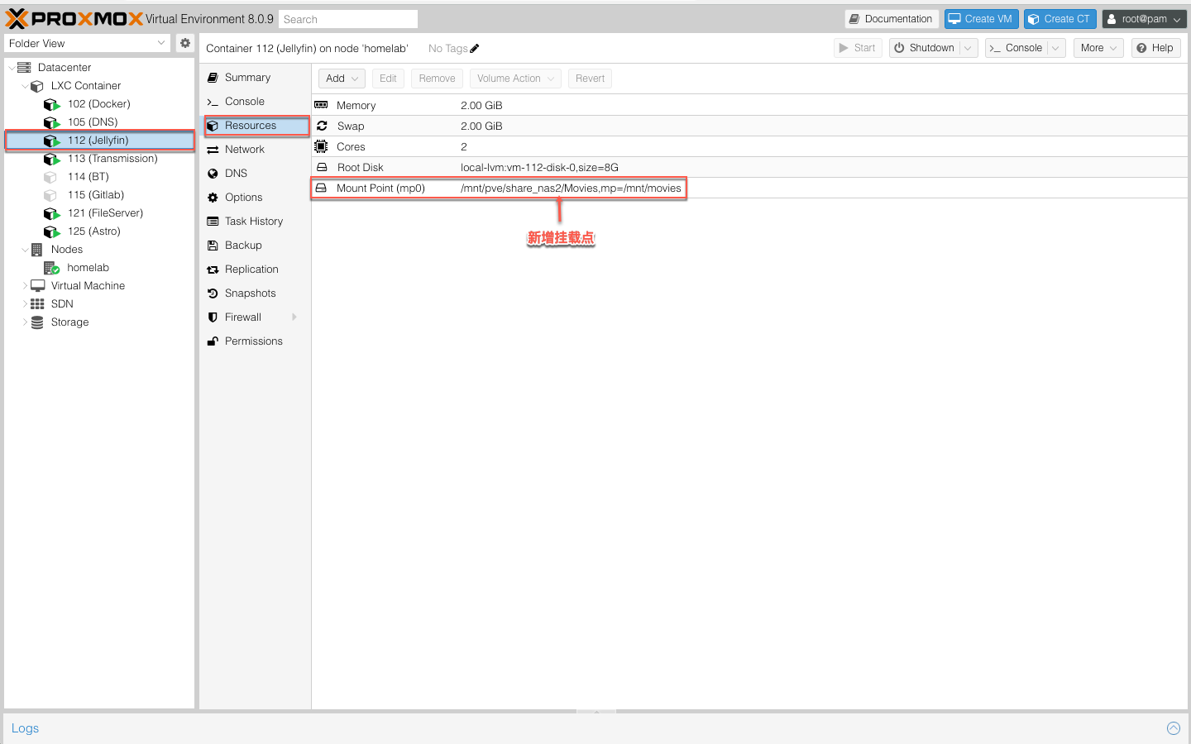Select 112 (Jellyfin) in the tree
The height and width of the screenshot is (744, 1191).
click(x=99, y=141)
